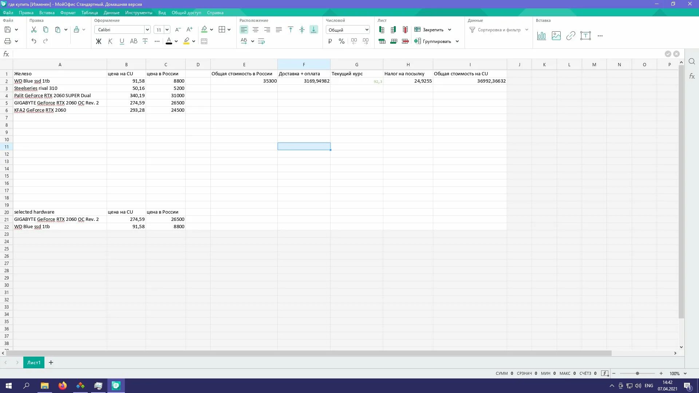
Task: Enable the percentage format toggle
Action: pos(342,41)
